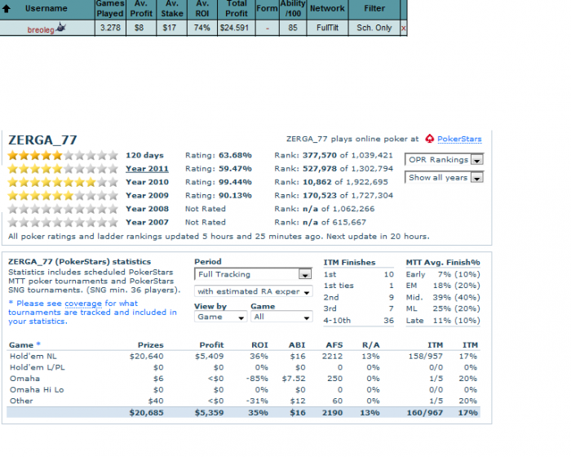
Task: Open the OPR Rankings dropdown
Action: [x=445, y=160]
